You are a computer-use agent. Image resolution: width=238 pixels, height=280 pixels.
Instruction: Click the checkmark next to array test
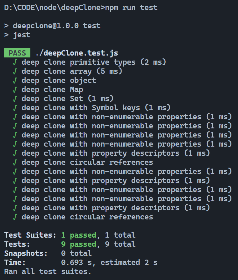(15, 71)
